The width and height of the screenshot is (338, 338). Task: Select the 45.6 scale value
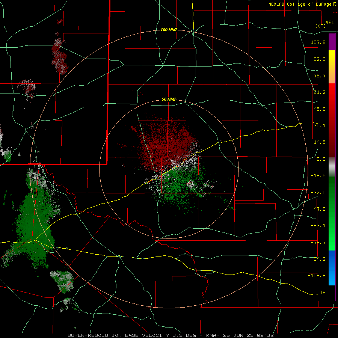(x=320, y=109)
